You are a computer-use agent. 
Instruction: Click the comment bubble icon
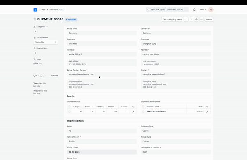pyautogui.click(x=41, y=75)
